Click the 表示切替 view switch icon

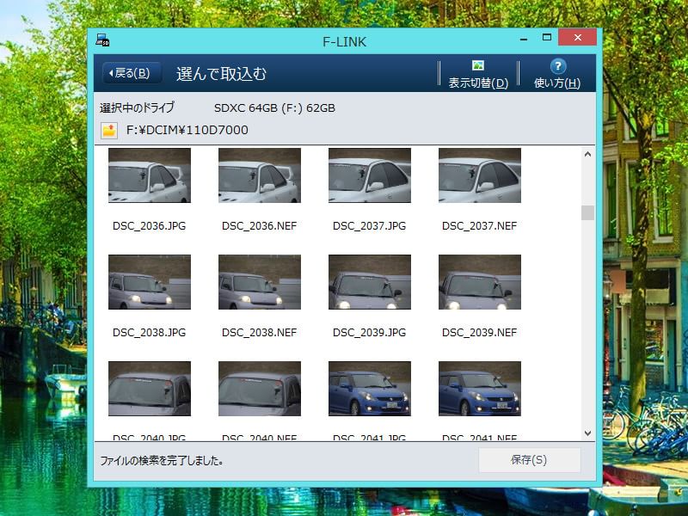(x=478, y=65)
